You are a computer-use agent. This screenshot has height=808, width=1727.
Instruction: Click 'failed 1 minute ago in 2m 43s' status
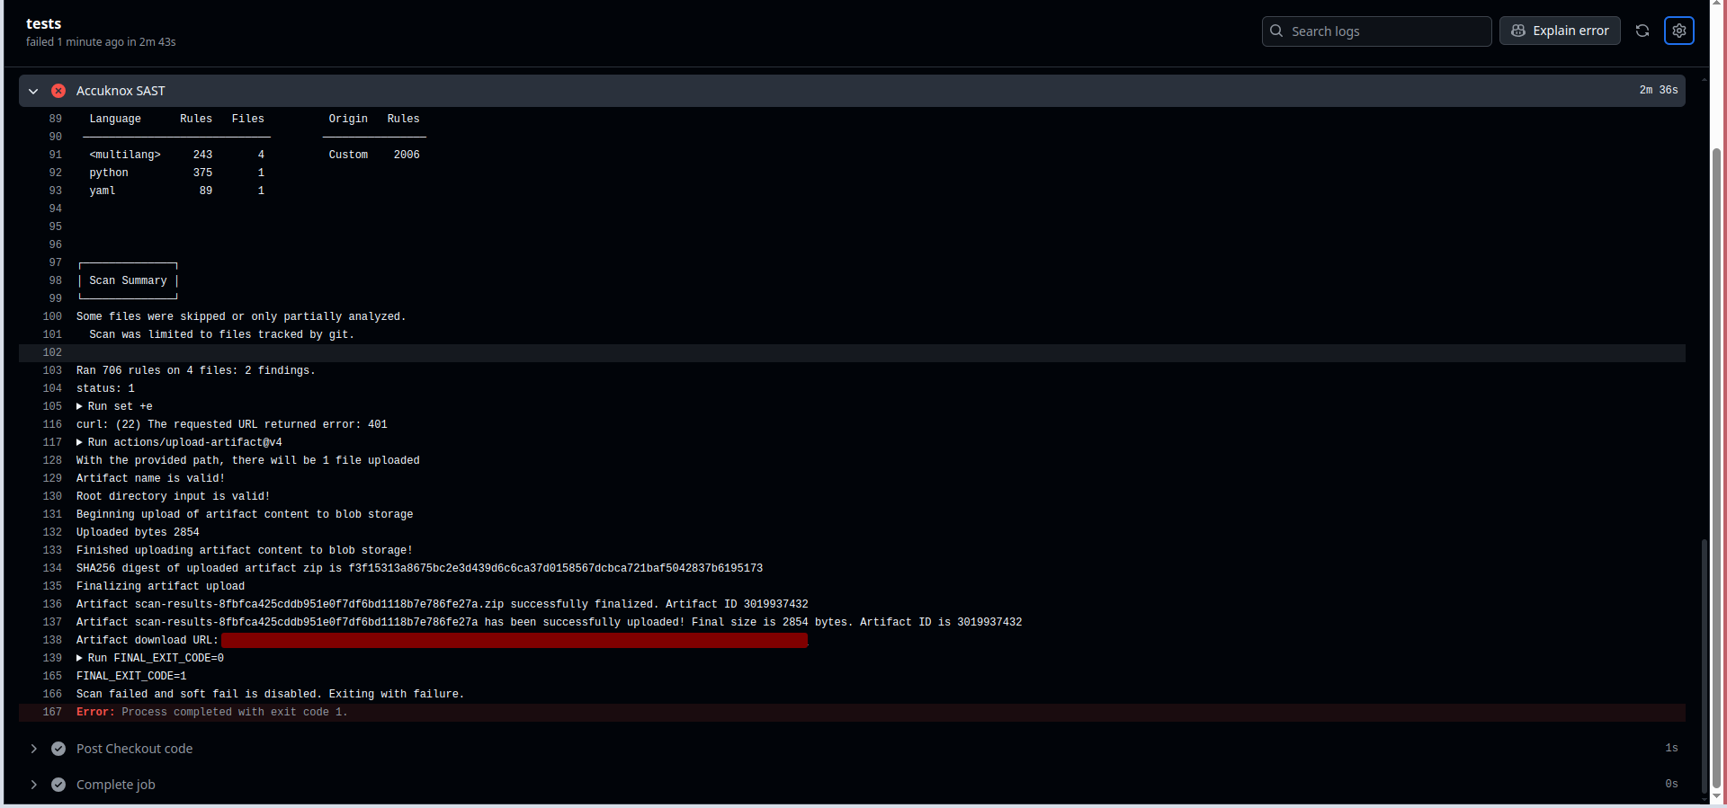tap(101, 42)
